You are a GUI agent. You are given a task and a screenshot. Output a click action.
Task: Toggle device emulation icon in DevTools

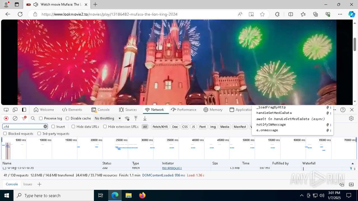(x=15, y=110)
